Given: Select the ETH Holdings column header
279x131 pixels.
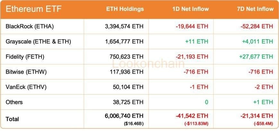Looking at the screenshot, I should click(x=125, y=9).
